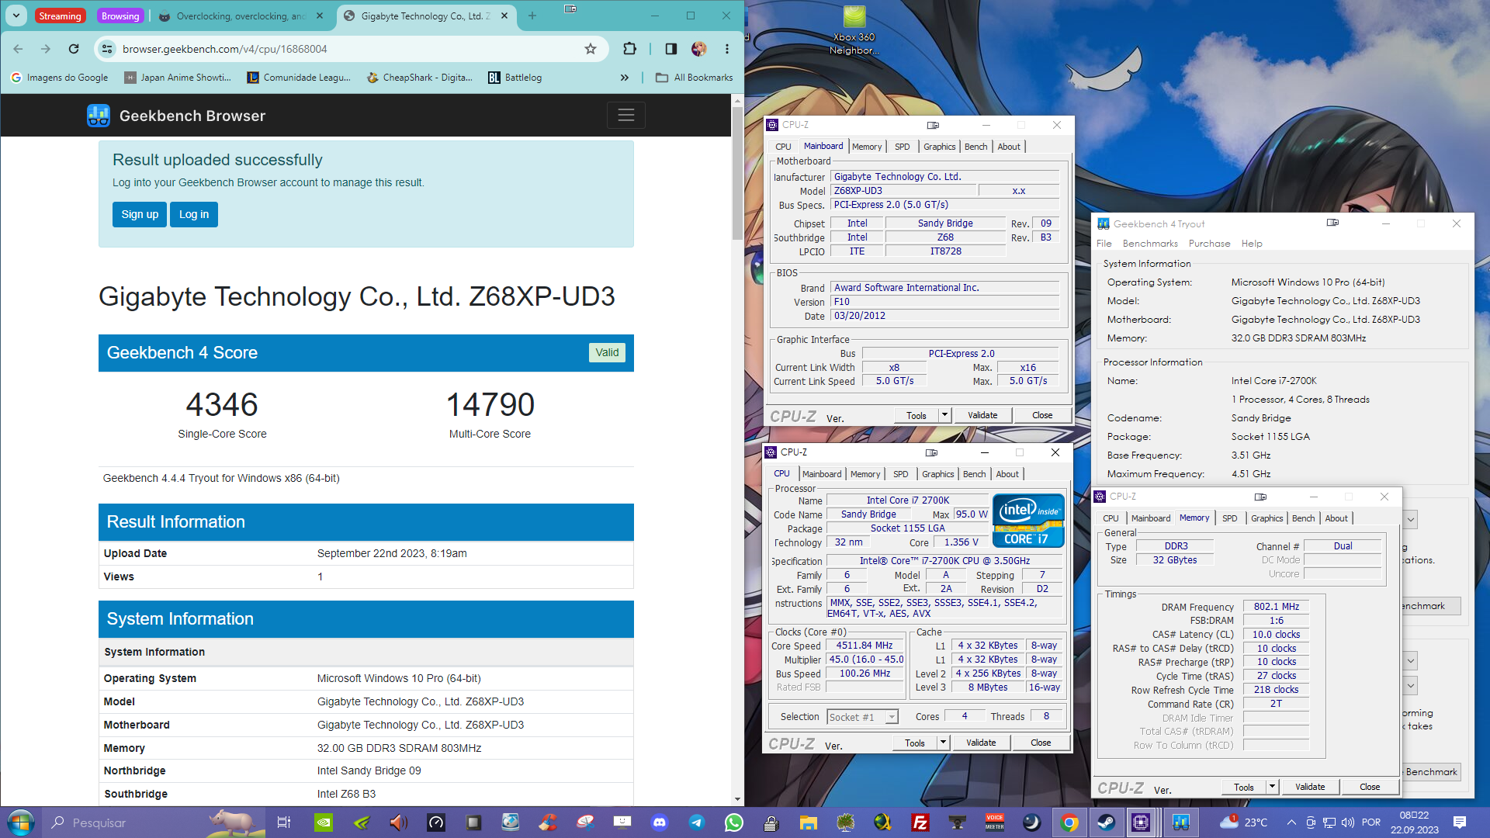Open Xbox 360 Neighborhood desktop shortcut
This screenshot has height=838, width=1490.
pyautogui.click(x=854, y=31)
